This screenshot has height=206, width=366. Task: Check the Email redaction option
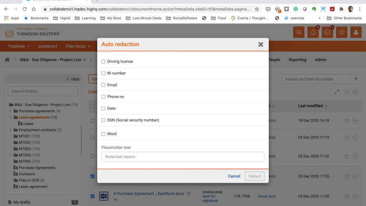(x=103, y=85)
